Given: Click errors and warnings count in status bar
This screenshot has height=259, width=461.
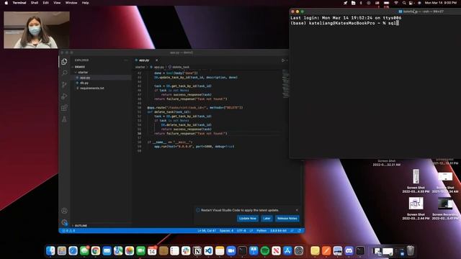Looking at the screenshot, I should pos(68,231).
